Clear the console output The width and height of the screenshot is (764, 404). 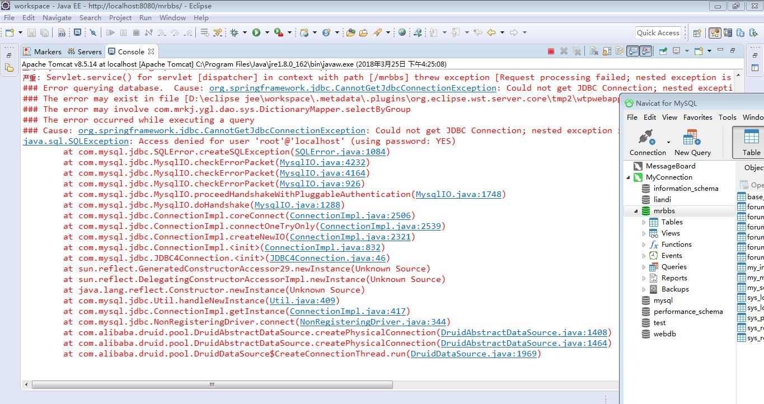pyautogui.click(x=594, y=51)
